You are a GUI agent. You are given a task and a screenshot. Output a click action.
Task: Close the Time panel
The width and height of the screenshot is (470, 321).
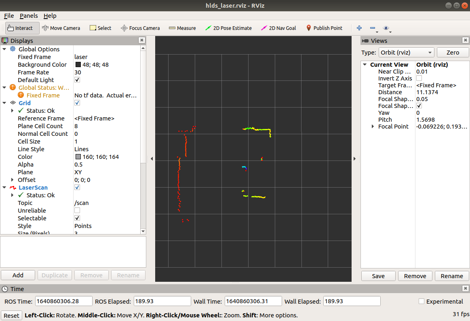(x=465, y=288)
